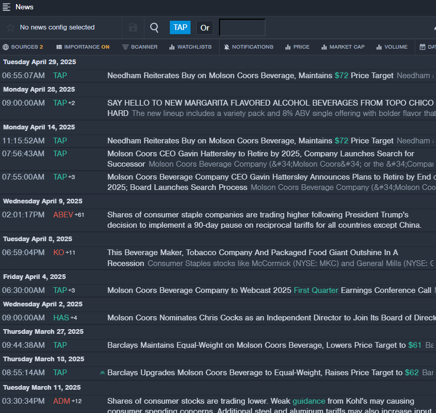Screen dimensions: 436x413
Task: Select the No news config selected dropdown
Action: [57, 27]
